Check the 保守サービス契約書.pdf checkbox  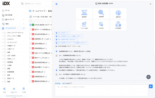[30, 29]
